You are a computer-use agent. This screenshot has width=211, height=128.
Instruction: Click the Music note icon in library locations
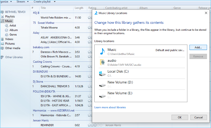tap(102, 52)
